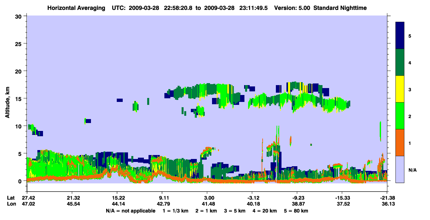This screenshot has height=220, width=430.
Task: Click the 'Lon' row label
Action: (11, 204)
